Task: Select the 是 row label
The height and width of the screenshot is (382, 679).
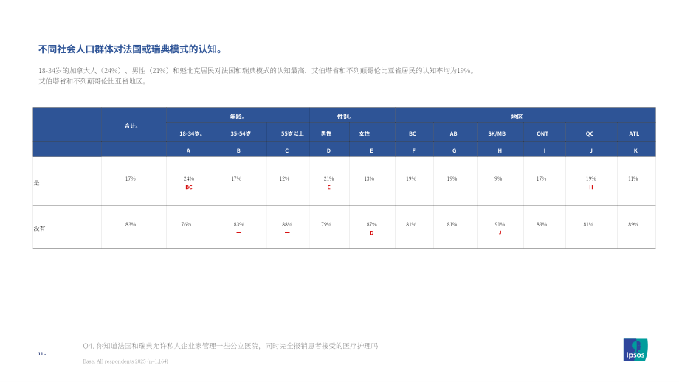Action: 36,183
